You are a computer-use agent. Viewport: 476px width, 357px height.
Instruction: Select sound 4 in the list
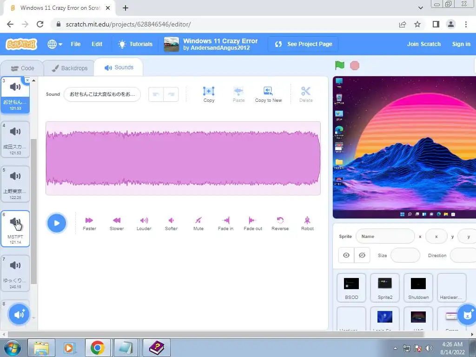15,139
